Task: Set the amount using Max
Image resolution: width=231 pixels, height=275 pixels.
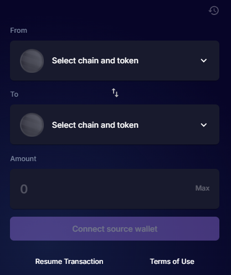Action: (x=202, y=188)
